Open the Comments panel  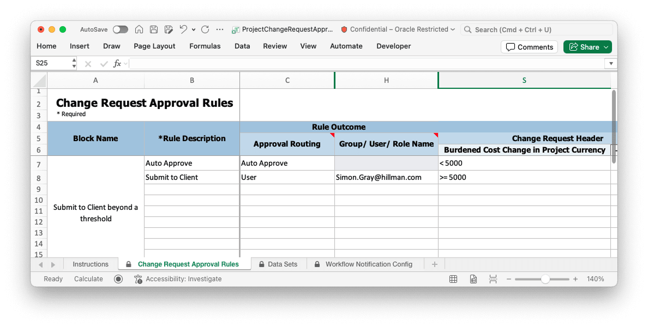(x=529, y=47)
